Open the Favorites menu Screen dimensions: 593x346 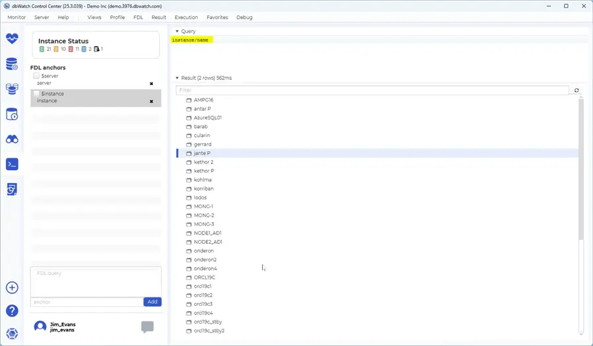pyautogui.click(x=217, y=17)
